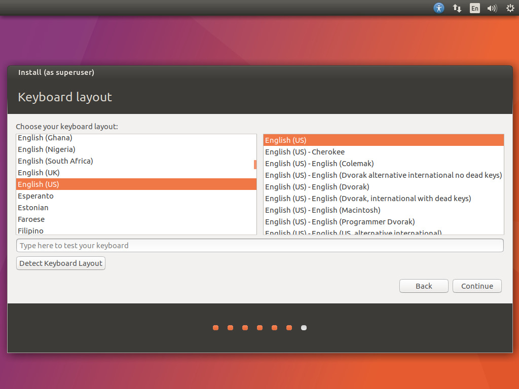This screenshot has width=519, height=389.
Task: Click the left layout list scrollbar handle
Action: pos(255,165)
